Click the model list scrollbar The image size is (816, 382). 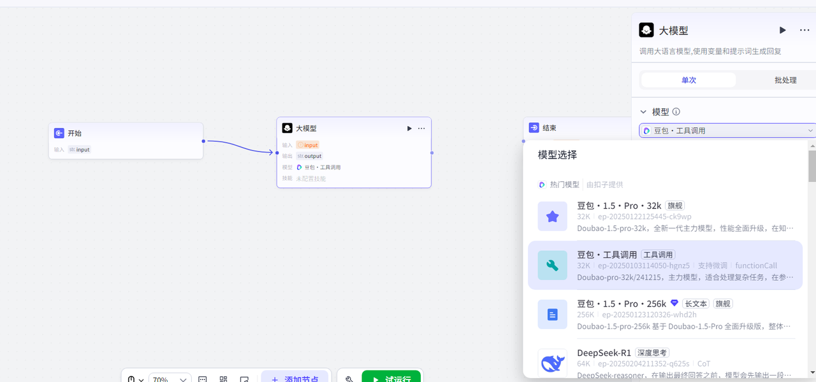pyautogui.click(x=812, y=166)
